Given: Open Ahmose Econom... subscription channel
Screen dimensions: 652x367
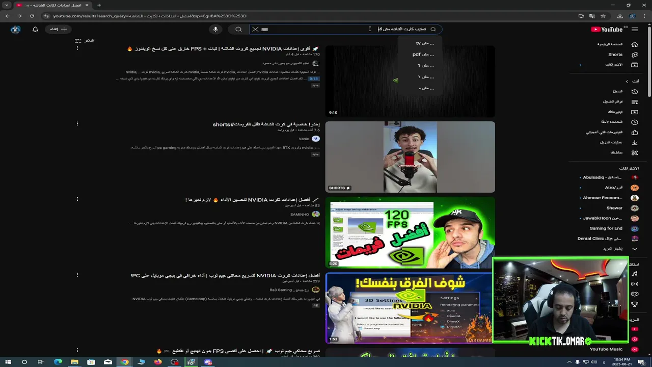Looking at the screenshot, I should click(x=610, y=198).
